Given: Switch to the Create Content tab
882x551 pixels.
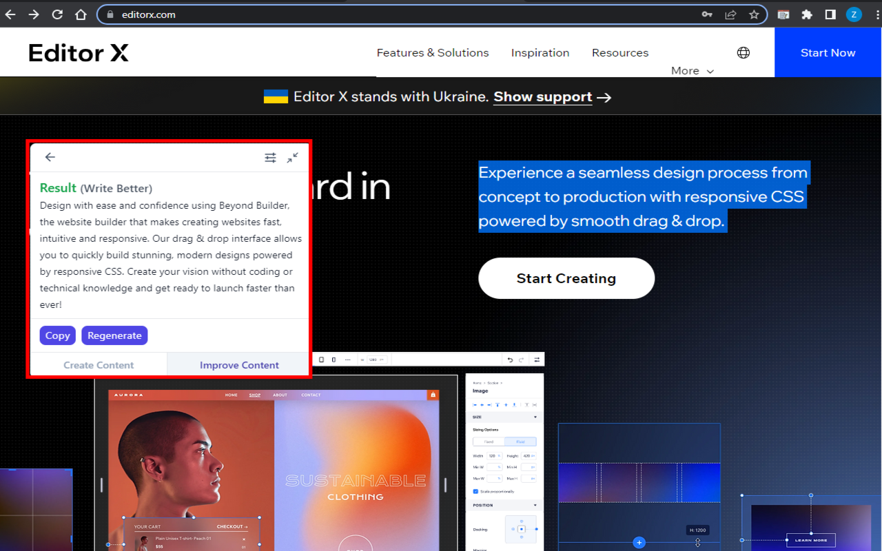Looking at the screenshot, I should [99, 365].
